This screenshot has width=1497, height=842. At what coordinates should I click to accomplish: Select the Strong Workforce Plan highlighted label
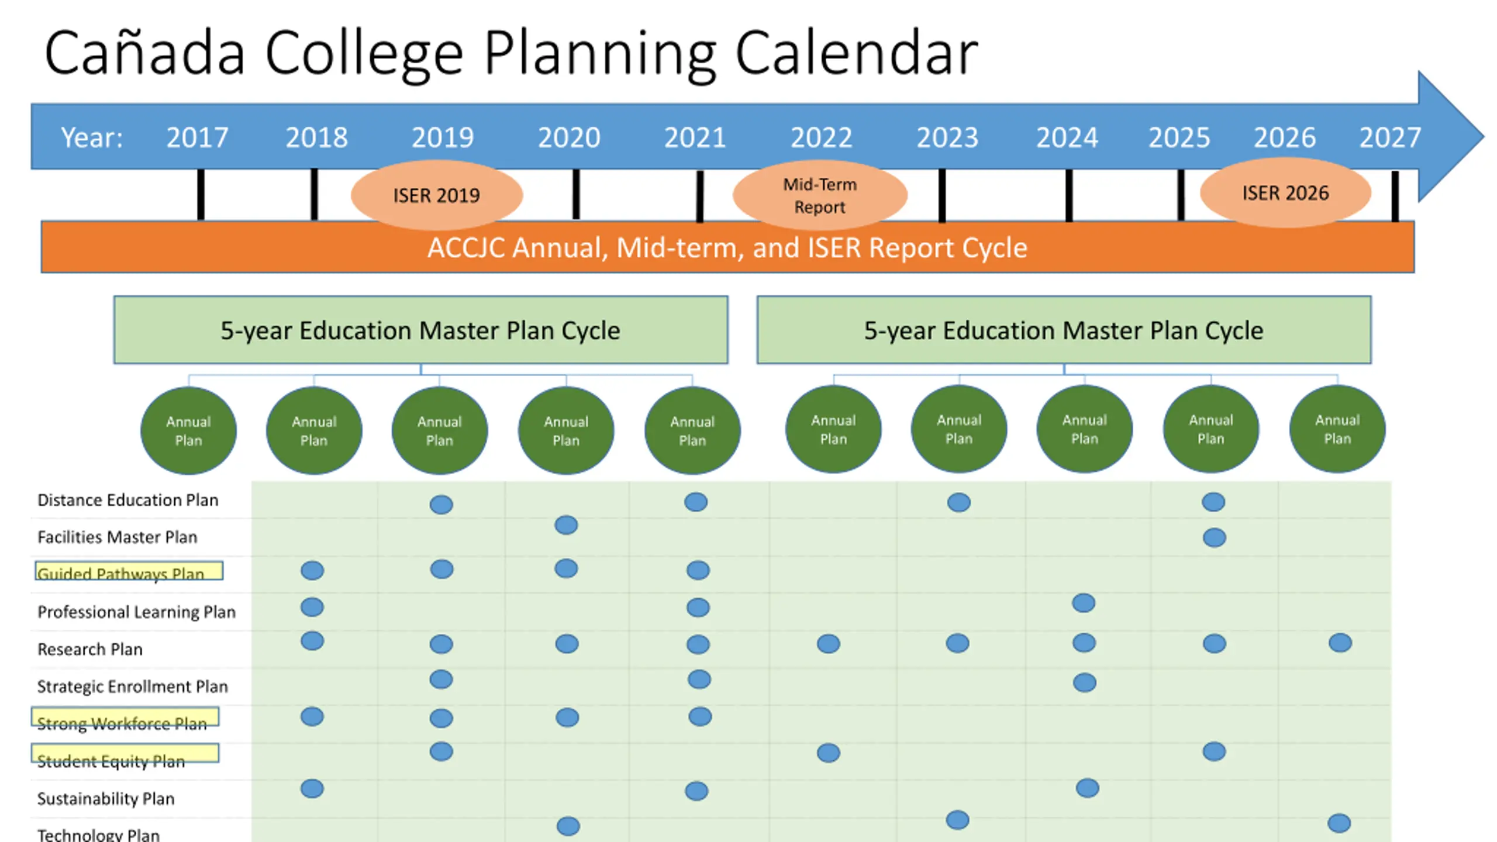point(125,718)
